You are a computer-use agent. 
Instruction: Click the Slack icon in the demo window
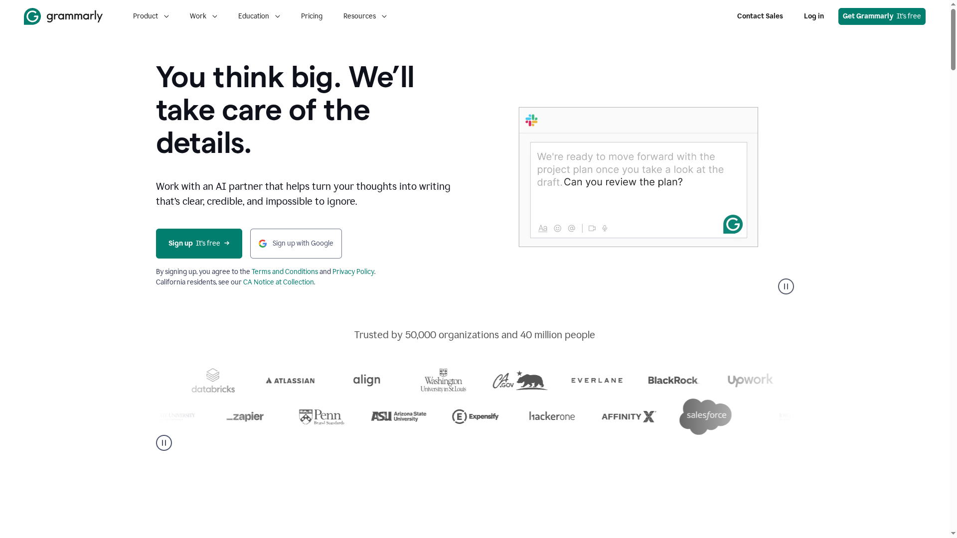(531, 120)
